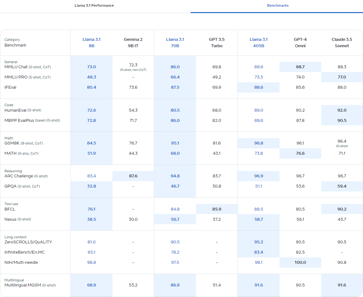Screen dimensions: 363x297
Task: Click the 81.0 ZeroSCROLLS score for Llama 8B
Action: click(91, 242)
